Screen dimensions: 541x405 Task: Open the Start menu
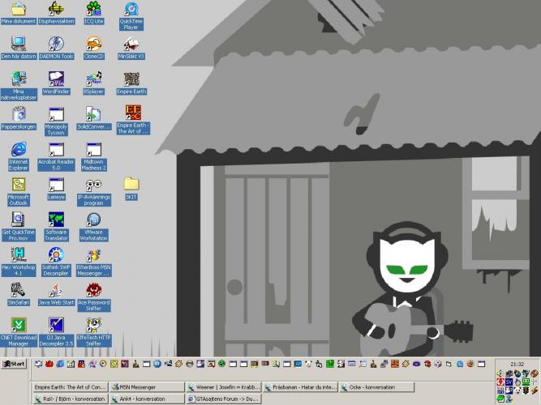(14, 364)
